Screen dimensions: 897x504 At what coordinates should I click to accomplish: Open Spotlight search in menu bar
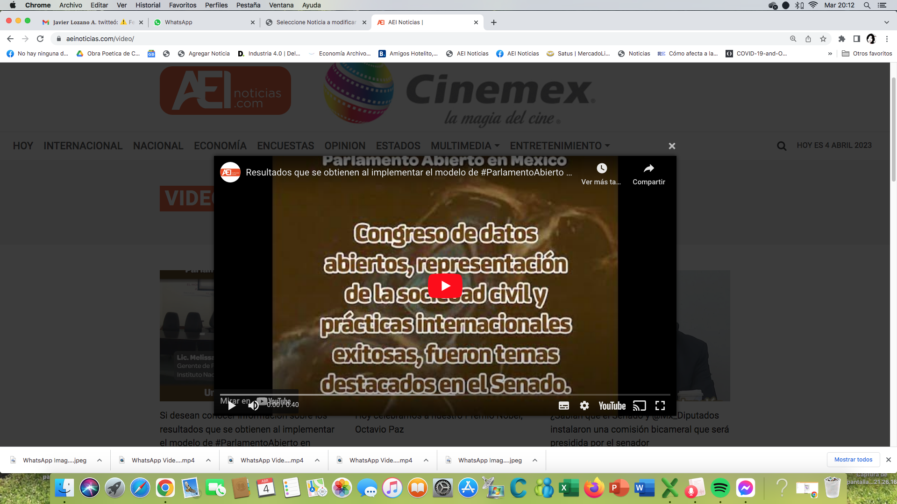coord(867,5)
